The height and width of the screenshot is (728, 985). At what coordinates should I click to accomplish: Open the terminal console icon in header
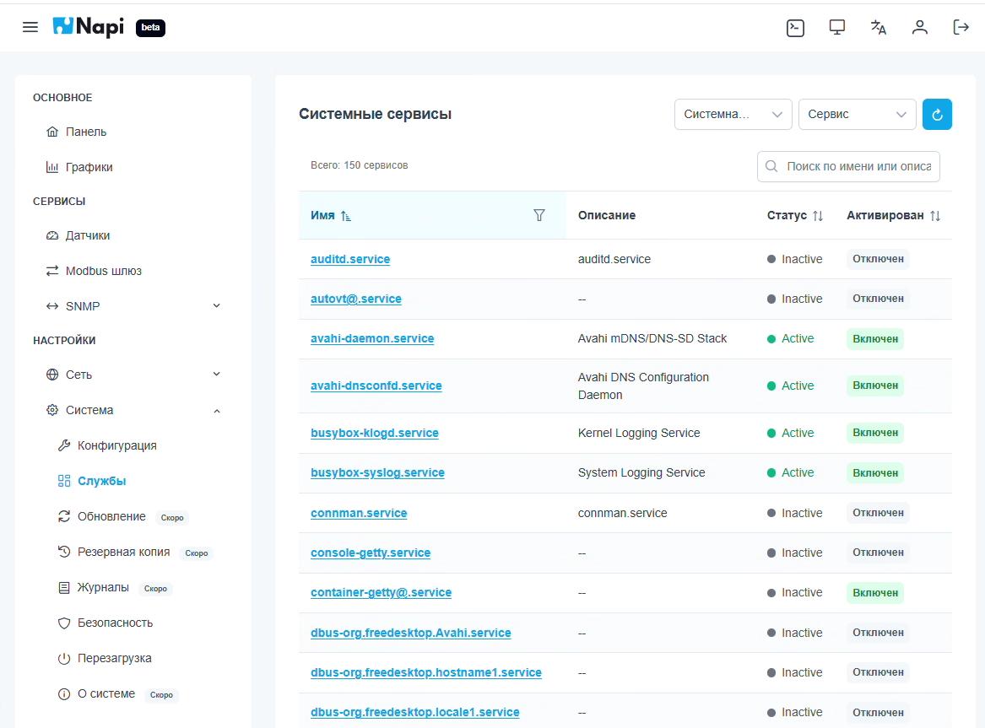click(x=795, y=28)
